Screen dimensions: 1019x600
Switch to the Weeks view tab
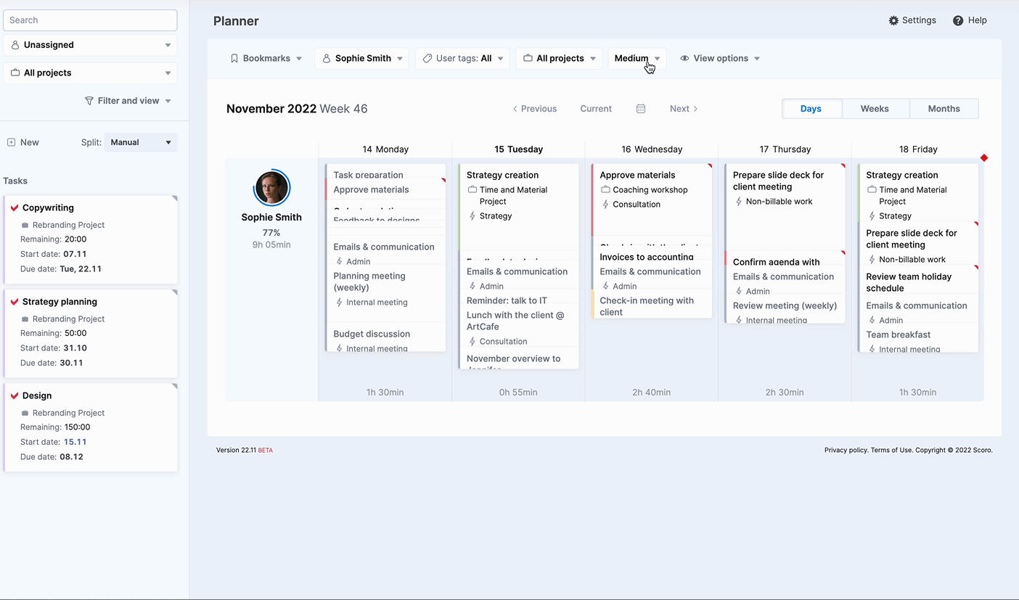click(x=875, y=109)
